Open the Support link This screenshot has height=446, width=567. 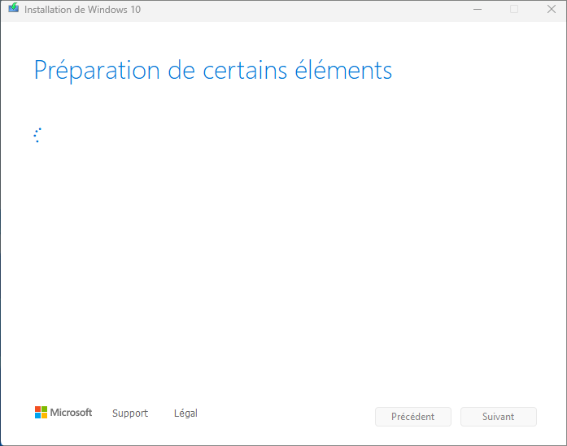[130, 414]
